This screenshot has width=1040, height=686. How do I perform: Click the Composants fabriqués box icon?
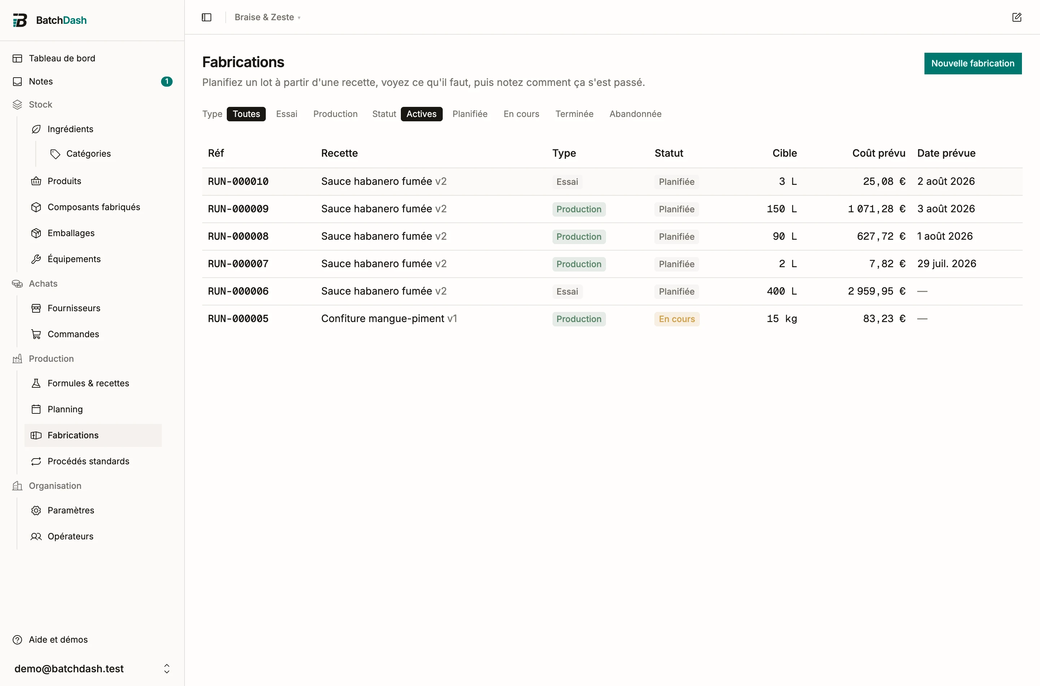[x=36, y=207]
